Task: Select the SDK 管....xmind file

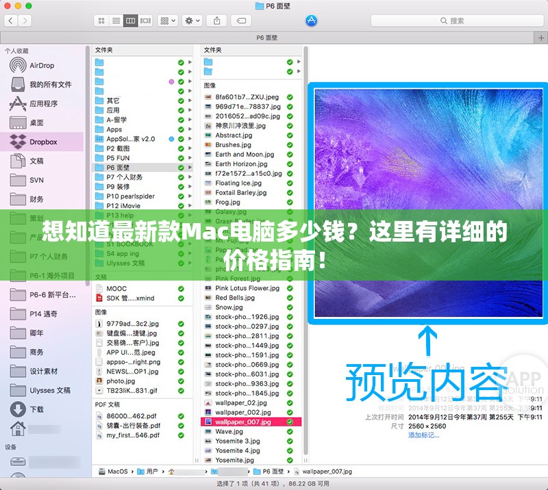Action: coord(142,298)
